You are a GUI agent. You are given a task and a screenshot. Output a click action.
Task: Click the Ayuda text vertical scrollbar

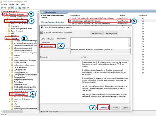130,82
